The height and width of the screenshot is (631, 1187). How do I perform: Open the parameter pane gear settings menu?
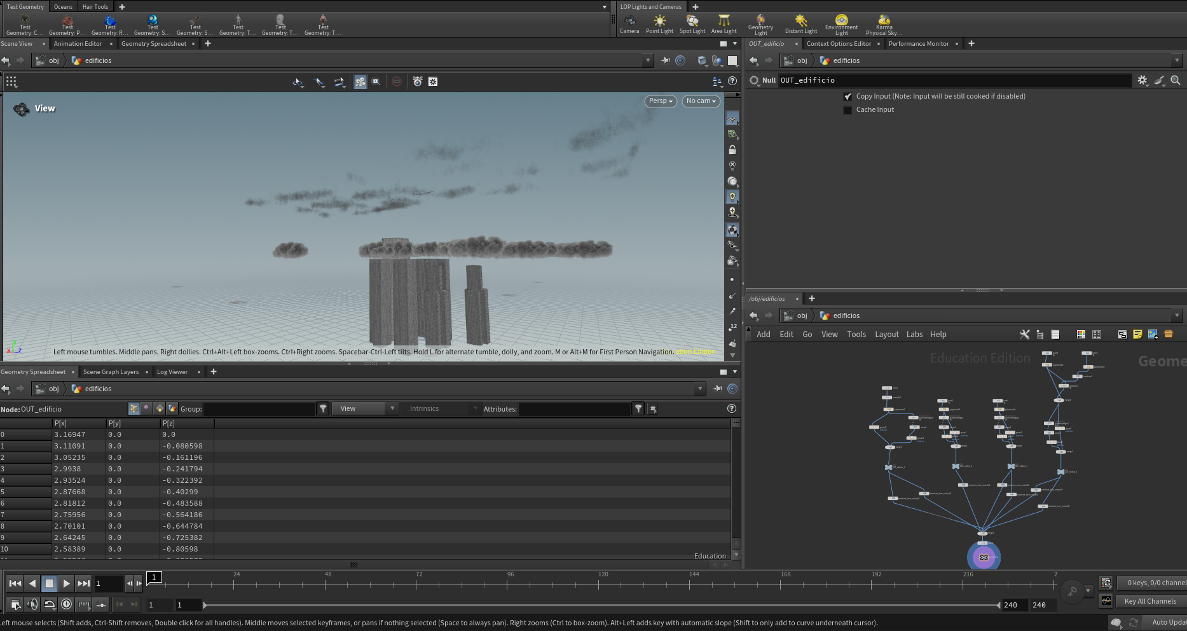[1142, 80]
